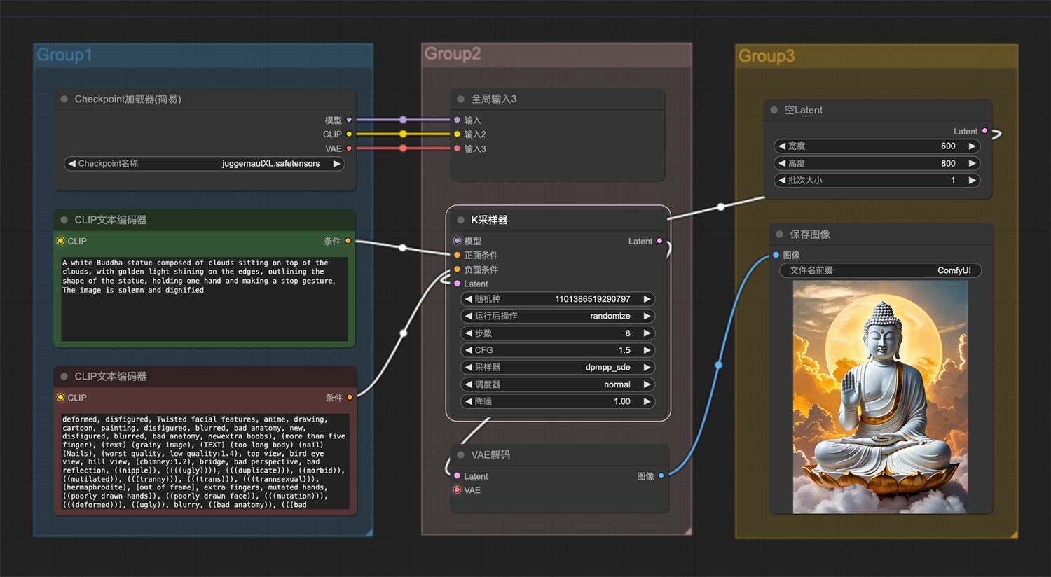The width and height of the screenshot is (1051, 577).
Task: Click the CLIP input port on the red CLIP文本编码器
Action: click(61, 397)
